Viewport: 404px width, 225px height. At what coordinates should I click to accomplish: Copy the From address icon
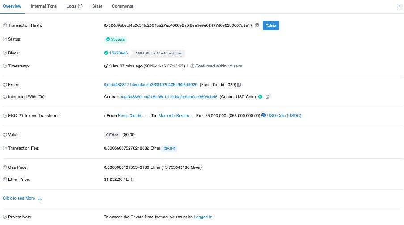[240, 85]
